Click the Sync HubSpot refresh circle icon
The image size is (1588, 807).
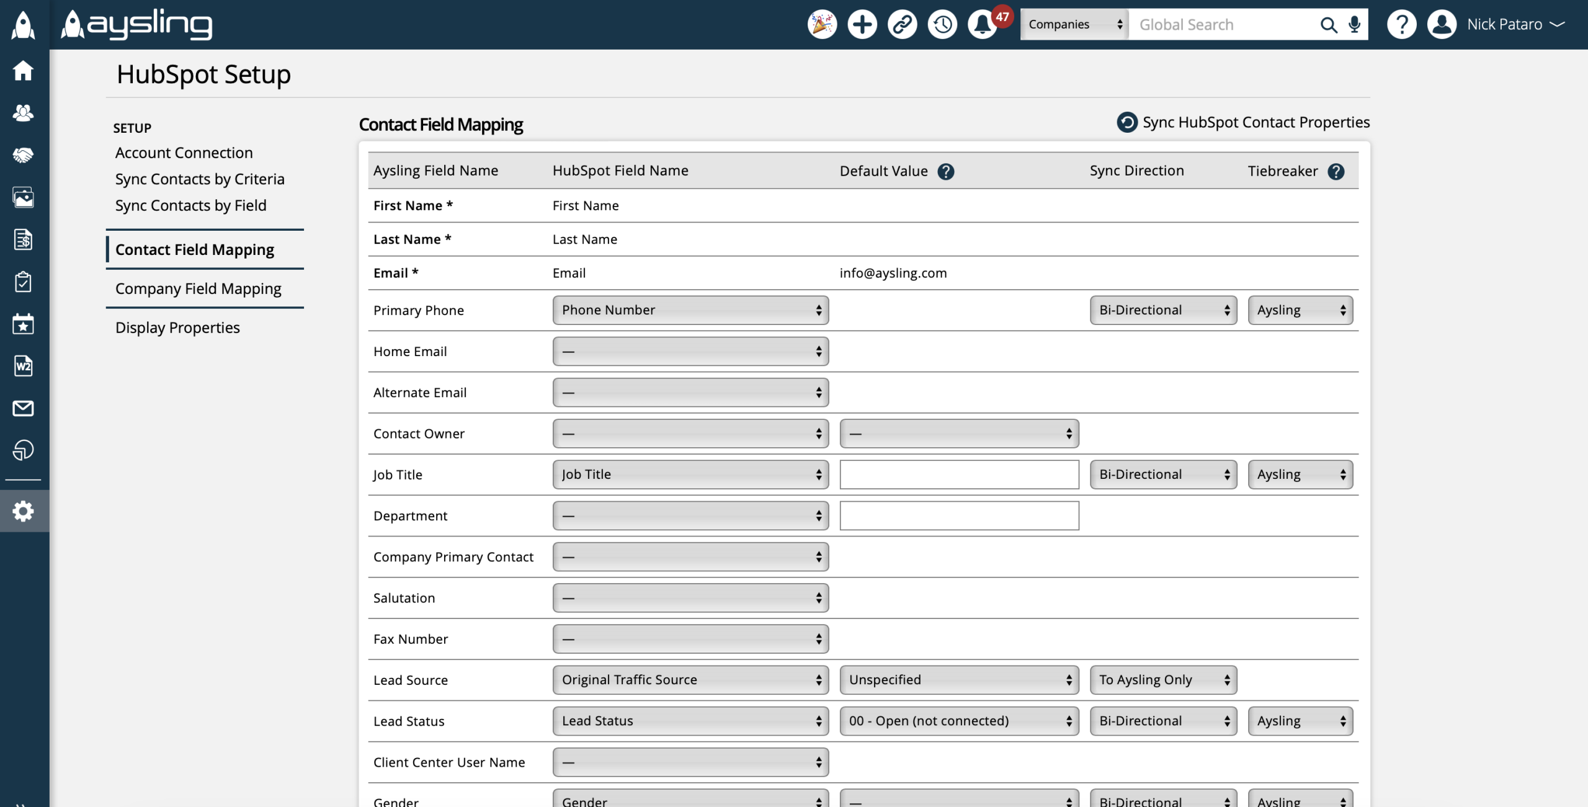(1127, 122)
